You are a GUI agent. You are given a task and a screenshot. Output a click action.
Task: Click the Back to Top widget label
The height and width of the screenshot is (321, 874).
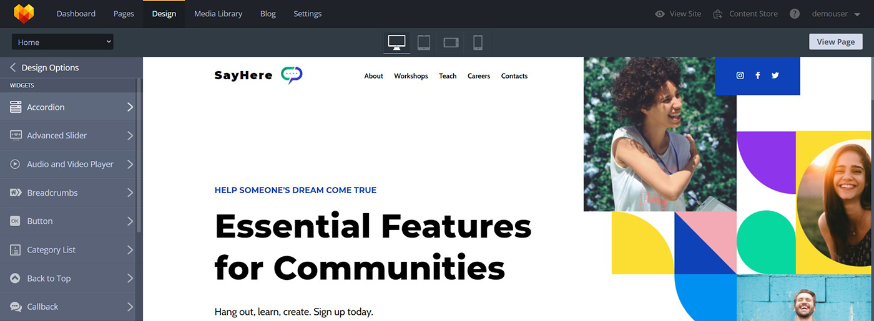click(49, 279)
